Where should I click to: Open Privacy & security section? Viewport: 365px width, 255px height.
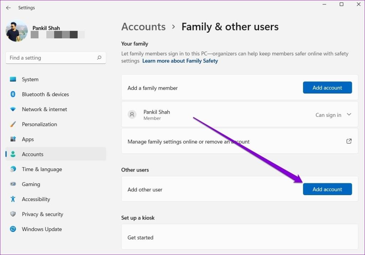[42, 214]
